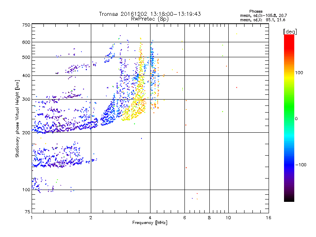Click the 'mean, sd,O:-105.8, 20.7' statistic line

(263, 15)
